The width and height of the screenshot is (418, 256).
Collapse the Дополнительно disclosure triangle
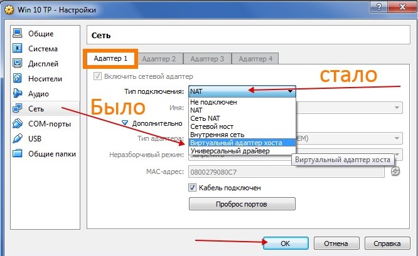125,123
